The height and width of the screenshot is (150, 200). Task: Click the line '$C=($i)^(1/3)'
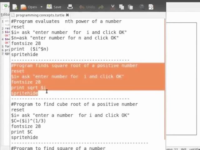28,121
